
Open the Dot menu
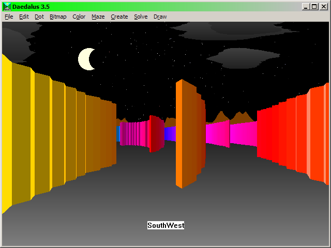pyautogui.click(x=39, y=17)
